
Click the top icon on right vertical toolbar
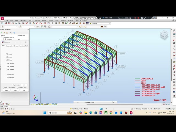click(x=174, y=31)
